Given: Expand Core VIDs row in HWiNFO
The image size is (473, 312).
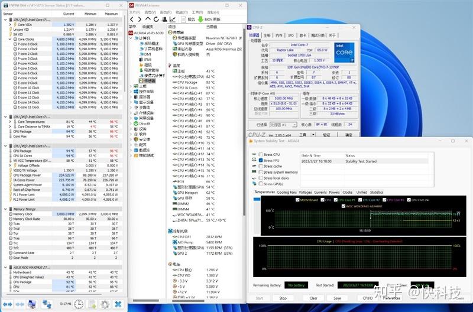Looking at the screenshot, I should (10, 25).
